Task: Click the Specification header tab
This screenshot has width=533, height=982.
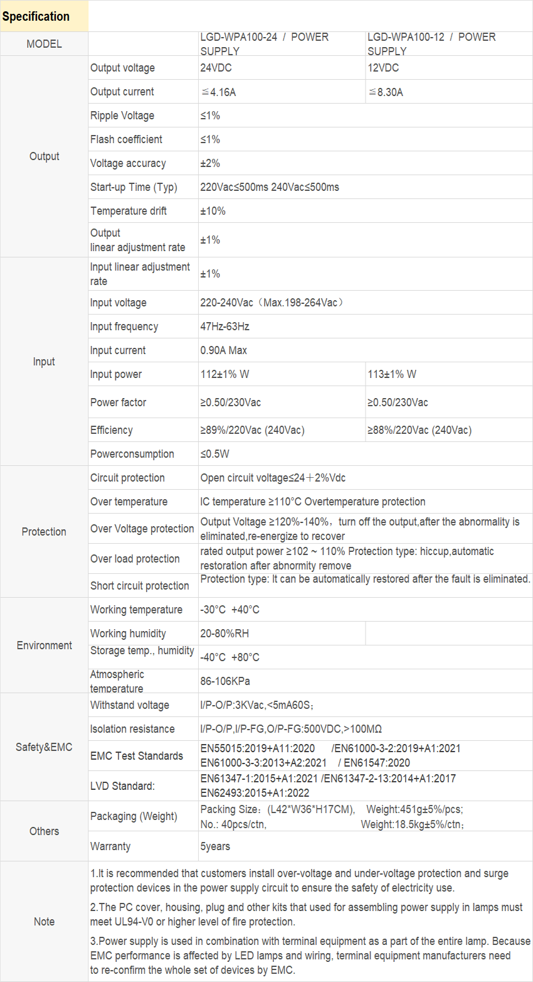Action: click(x=44, y=16)
